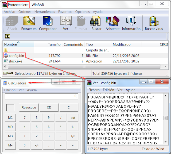Screen dimensions: 171x154
Task: Click the 117.792 size of config.bin
Action: (55, 56)
